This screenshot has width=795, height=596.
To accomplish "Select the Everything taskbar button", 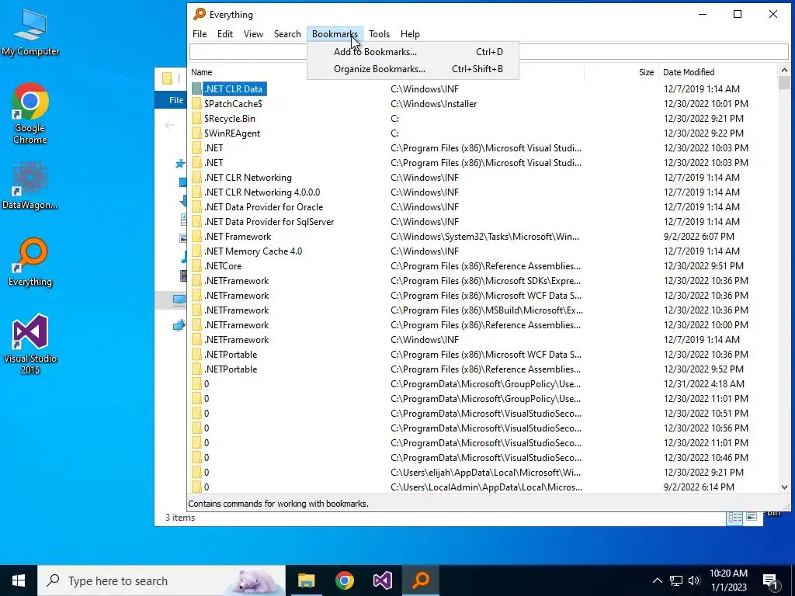I will (421, 580).
